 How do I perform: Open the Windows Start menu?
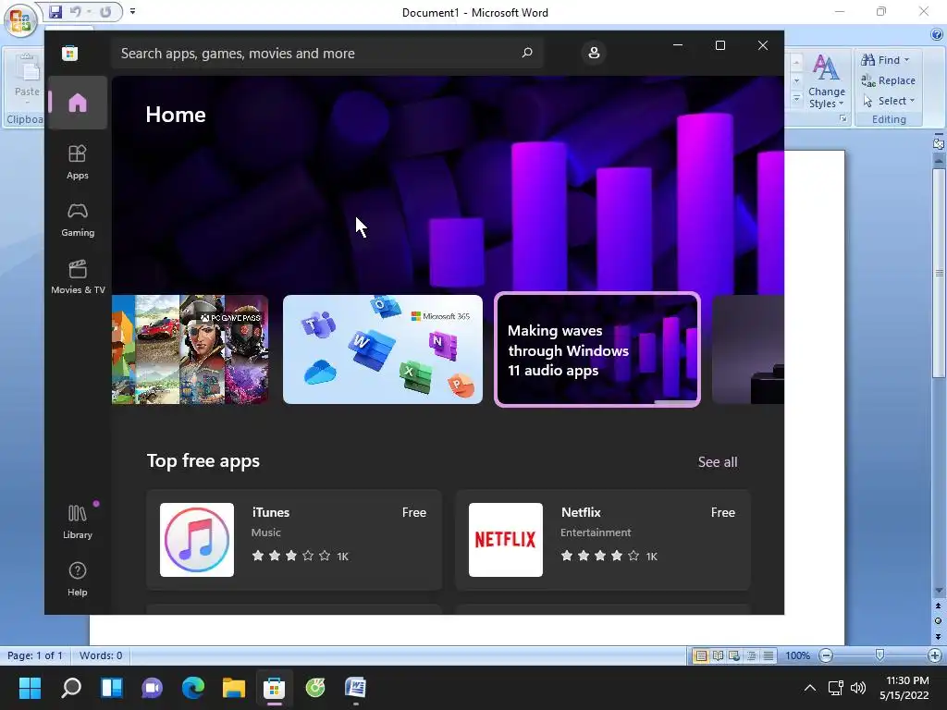click(30, 688)
